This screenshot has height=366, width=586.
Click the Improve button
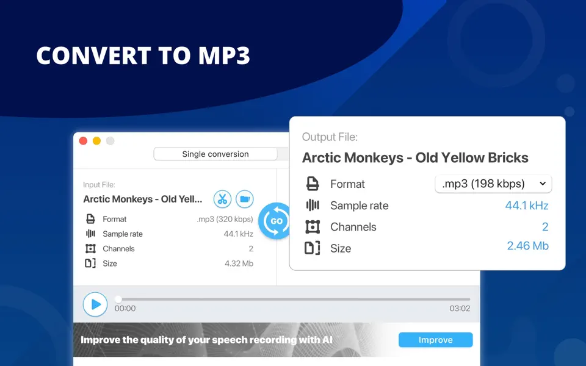pyautogui.click(x=435, y=340)
